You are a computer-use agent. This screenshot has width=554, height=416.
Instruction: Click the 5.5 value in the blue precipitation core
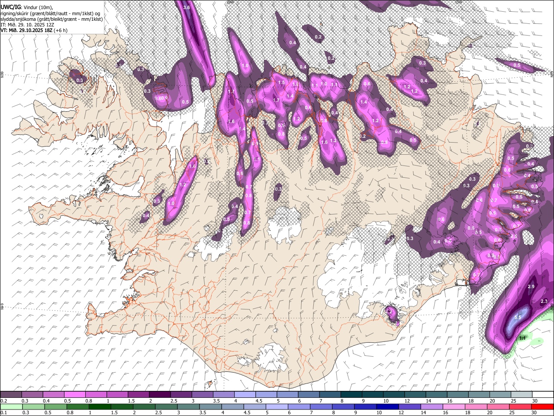click(517, 317)
